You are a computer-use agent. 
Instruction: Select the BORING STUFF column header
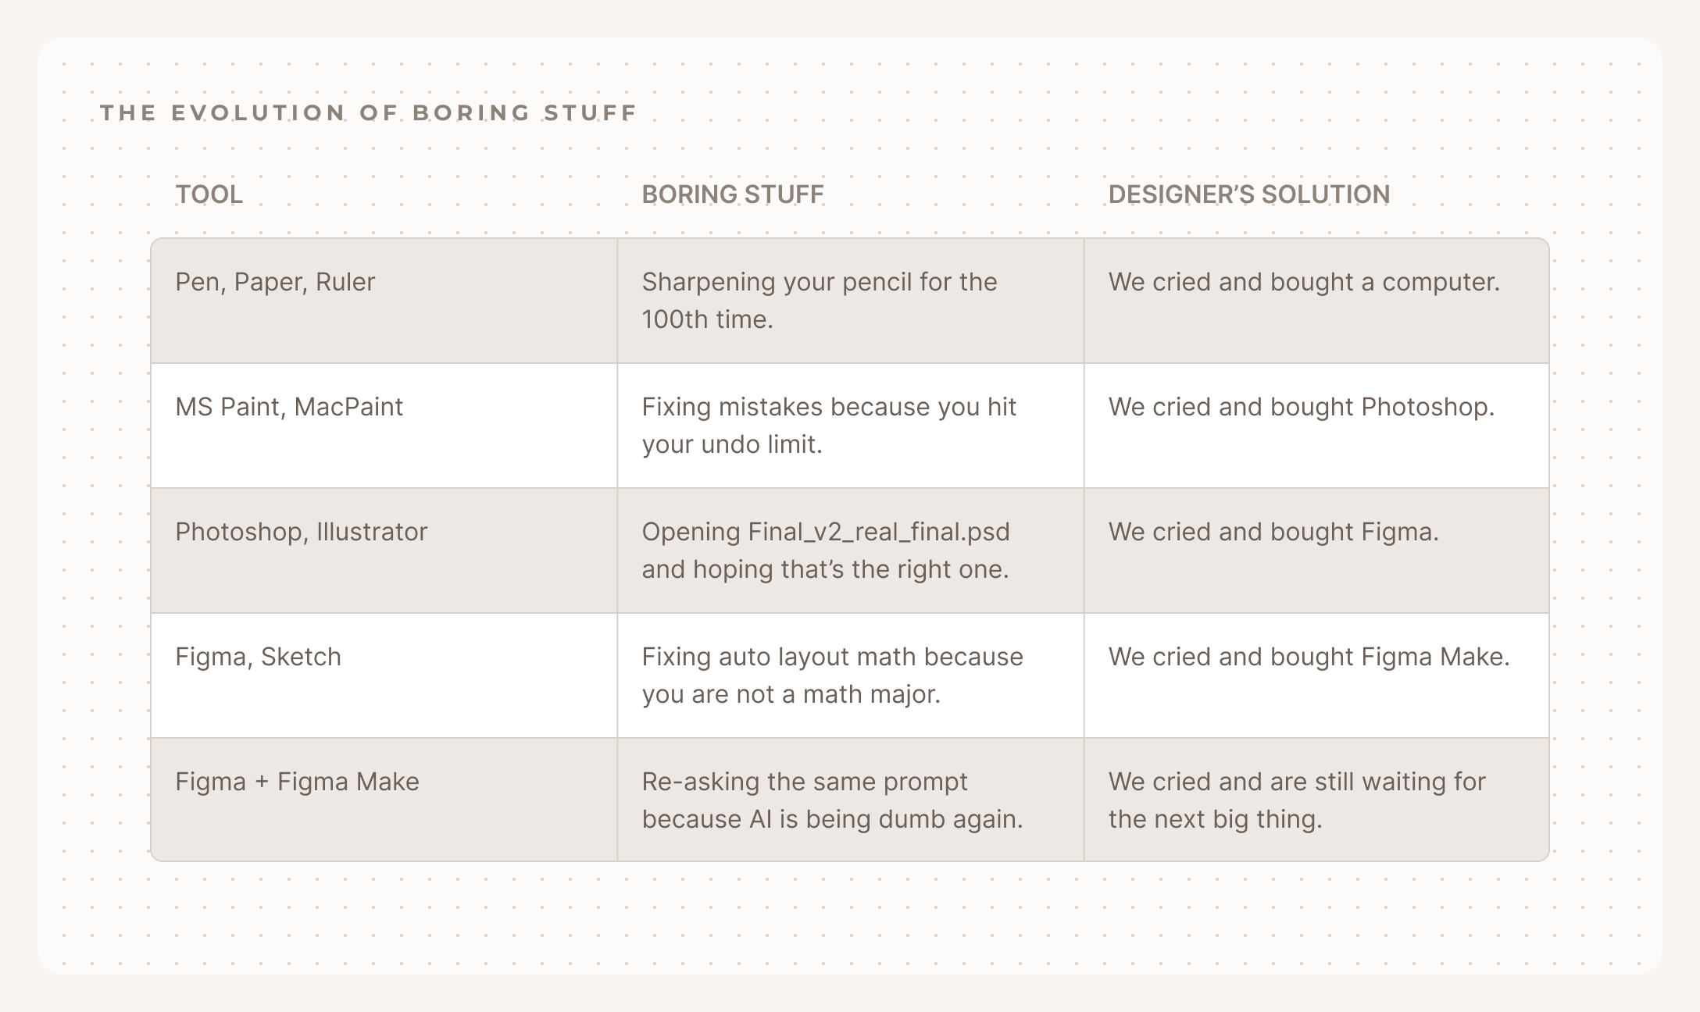[732, 194]
